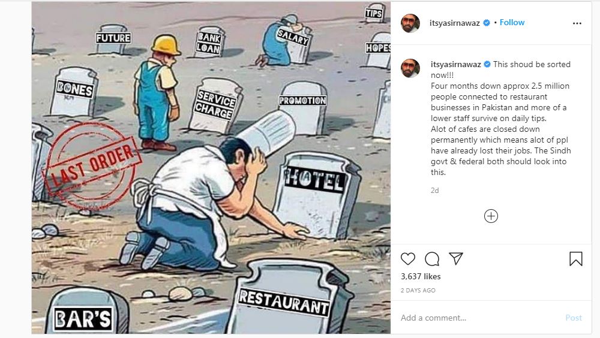The image size is (600, 338).
Task: Click the 2d caption timestamp
Action: 434,191
